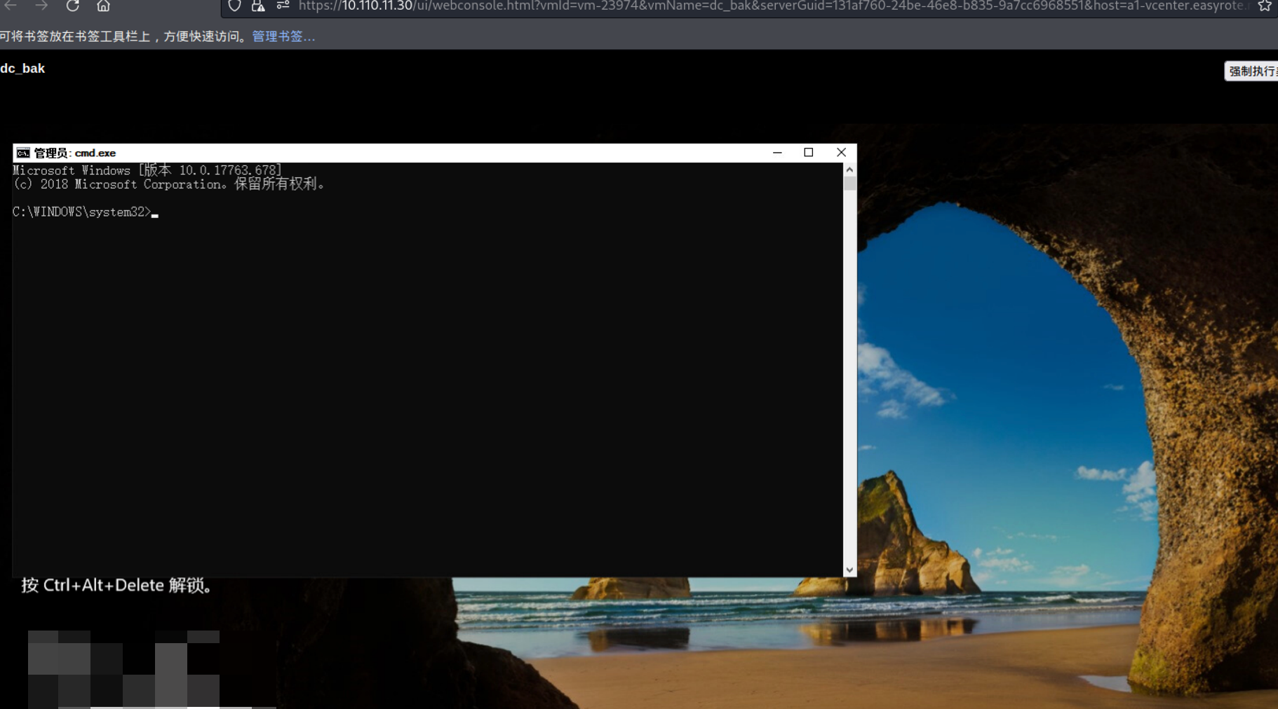Close the 管理员 cmd.exe window
Viewport: 1278px width, 709px height.
coord(841,152)
